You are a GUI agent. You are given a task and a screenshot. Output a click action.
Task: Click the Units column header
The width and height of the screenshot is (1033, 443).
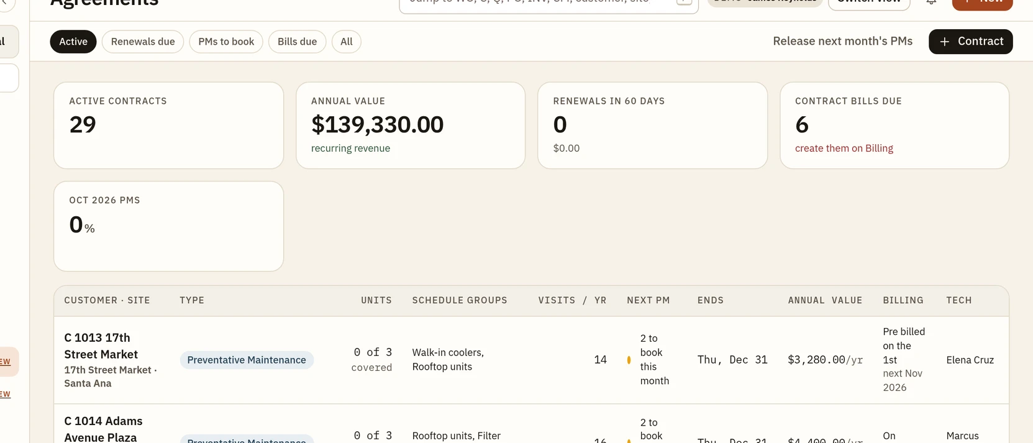[376, 301]
